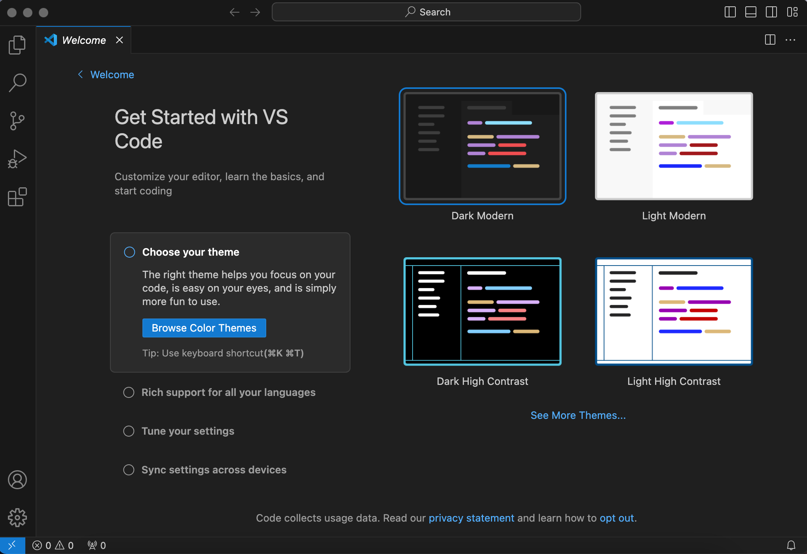Open the Search view in activity bar
The image size is (807, 554).
[x=17, y=83]
